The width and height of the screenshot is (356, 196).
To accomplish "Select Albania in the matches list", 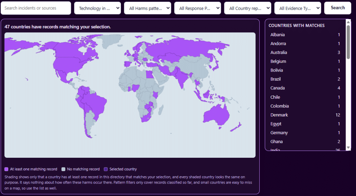I will 305,35.
